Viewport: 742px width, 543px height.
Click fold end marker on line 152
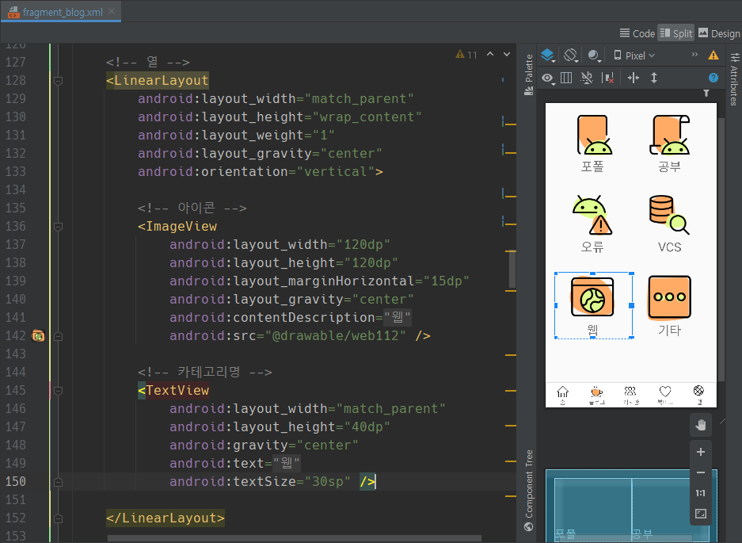[x=59, y=518]
